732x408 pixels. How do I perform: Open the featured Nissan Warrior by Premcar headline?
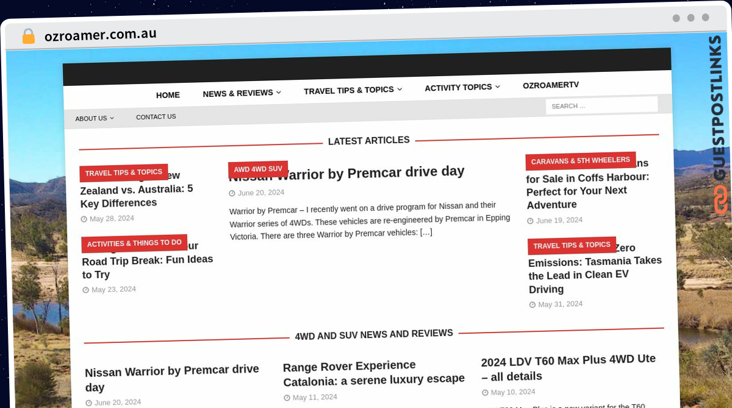click(346, 174)
